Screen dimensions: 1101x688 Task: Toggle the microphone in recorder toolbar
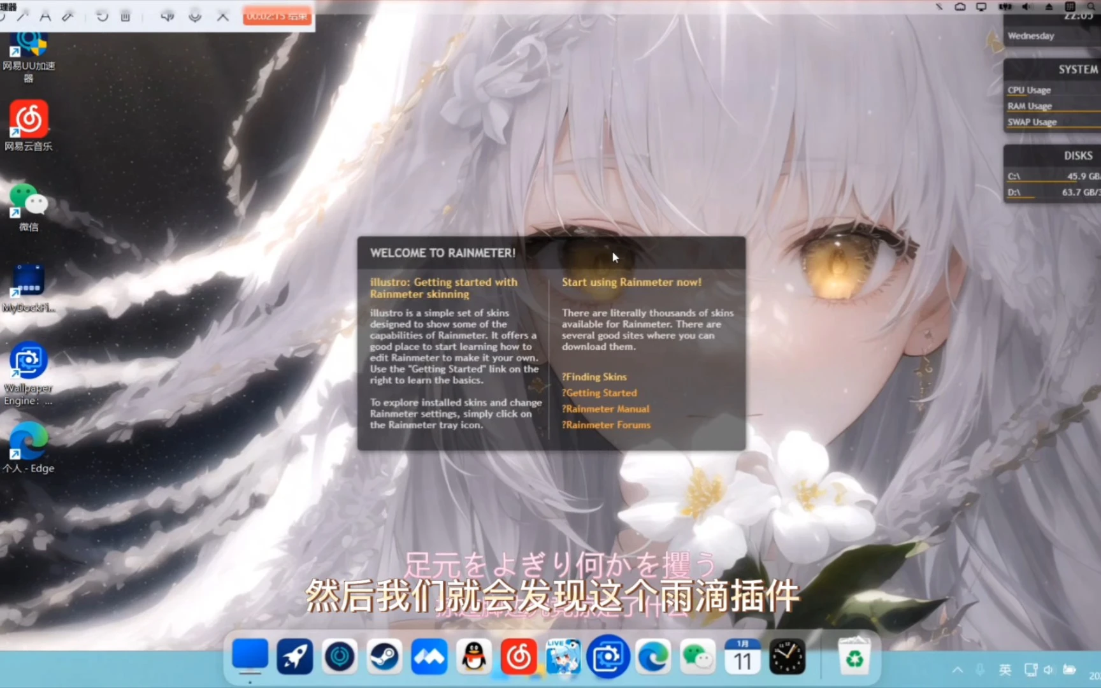(195, 17)
